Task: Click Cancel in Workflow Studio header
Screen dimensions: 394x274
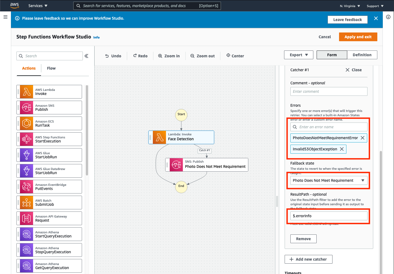Action: point(325,37)
